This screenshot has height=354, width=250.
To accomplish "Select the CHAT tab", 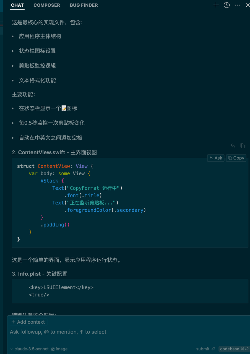I will click(17, 5).
